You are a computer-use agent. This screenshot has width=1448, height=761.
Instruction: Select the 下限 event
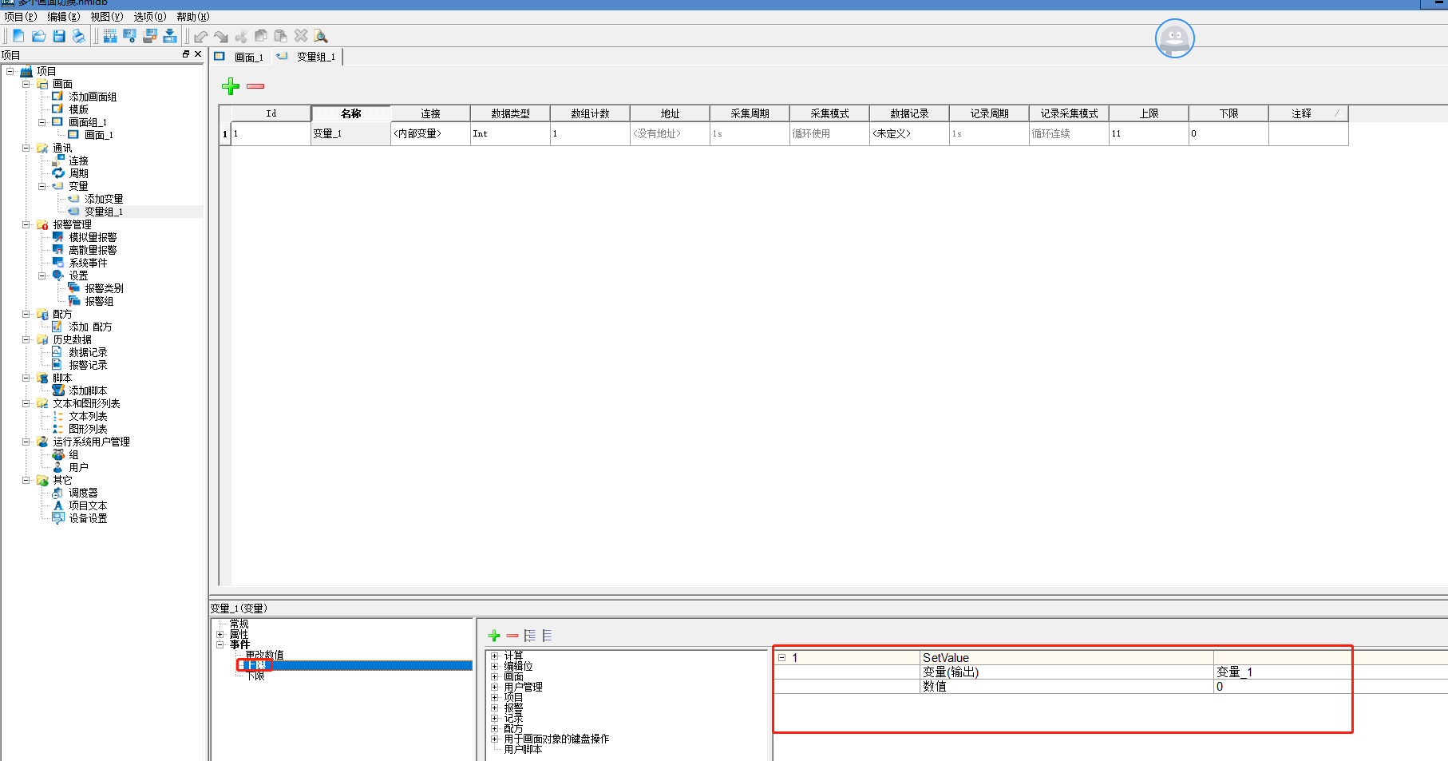[255, 676]
